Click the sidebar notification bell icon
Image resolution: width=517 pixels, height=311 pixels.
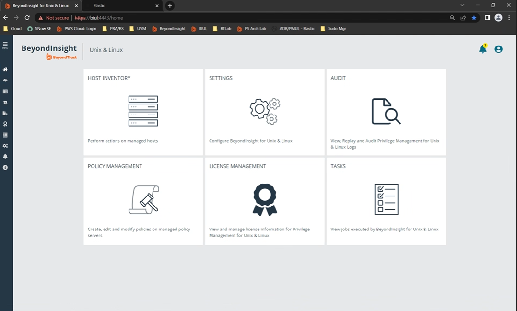(x=5, y=157)
